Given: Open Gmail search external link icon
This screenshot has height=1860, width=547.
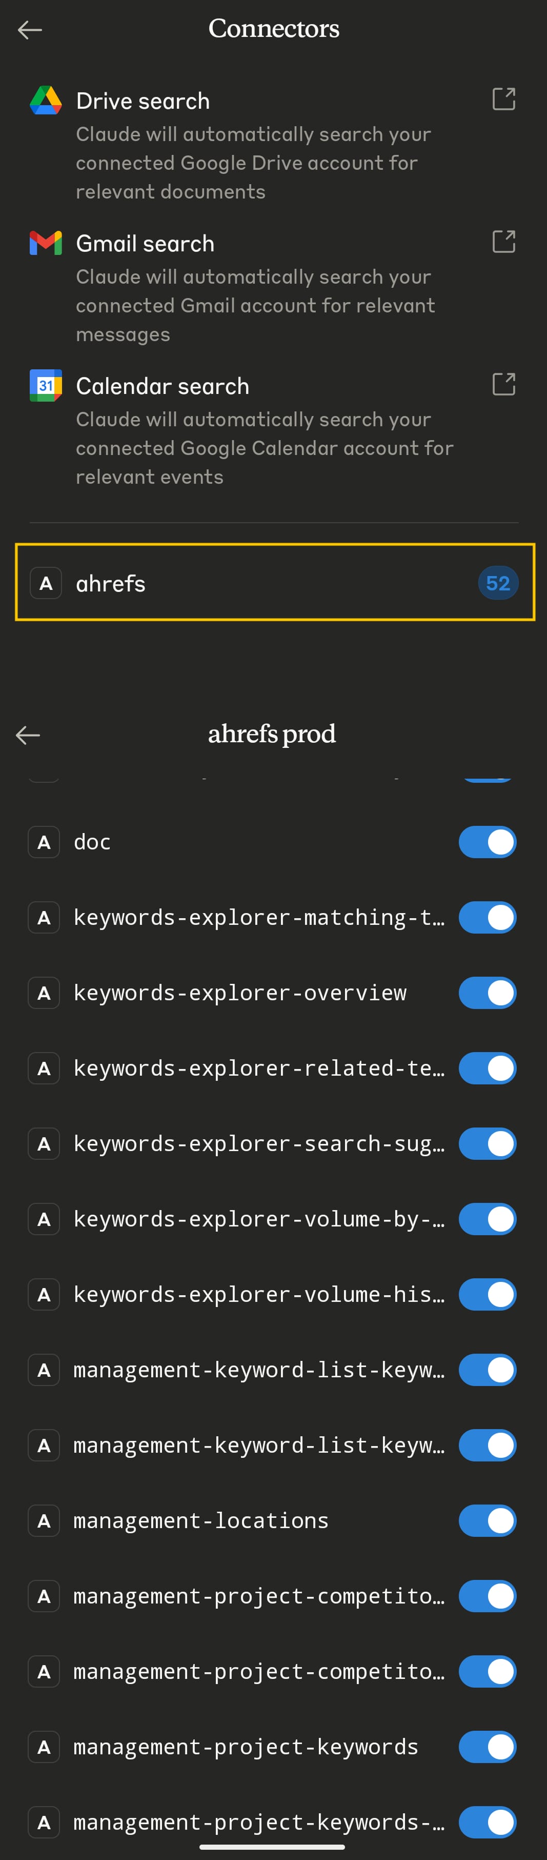Looking at the screenshot, I should point(503,241).
